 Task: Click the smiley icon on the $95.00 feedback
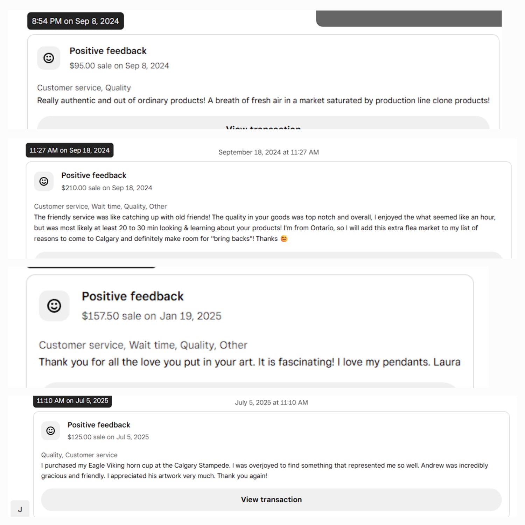49,58
